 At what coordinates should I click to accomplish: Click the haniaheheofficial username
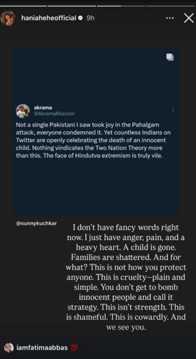49,18
